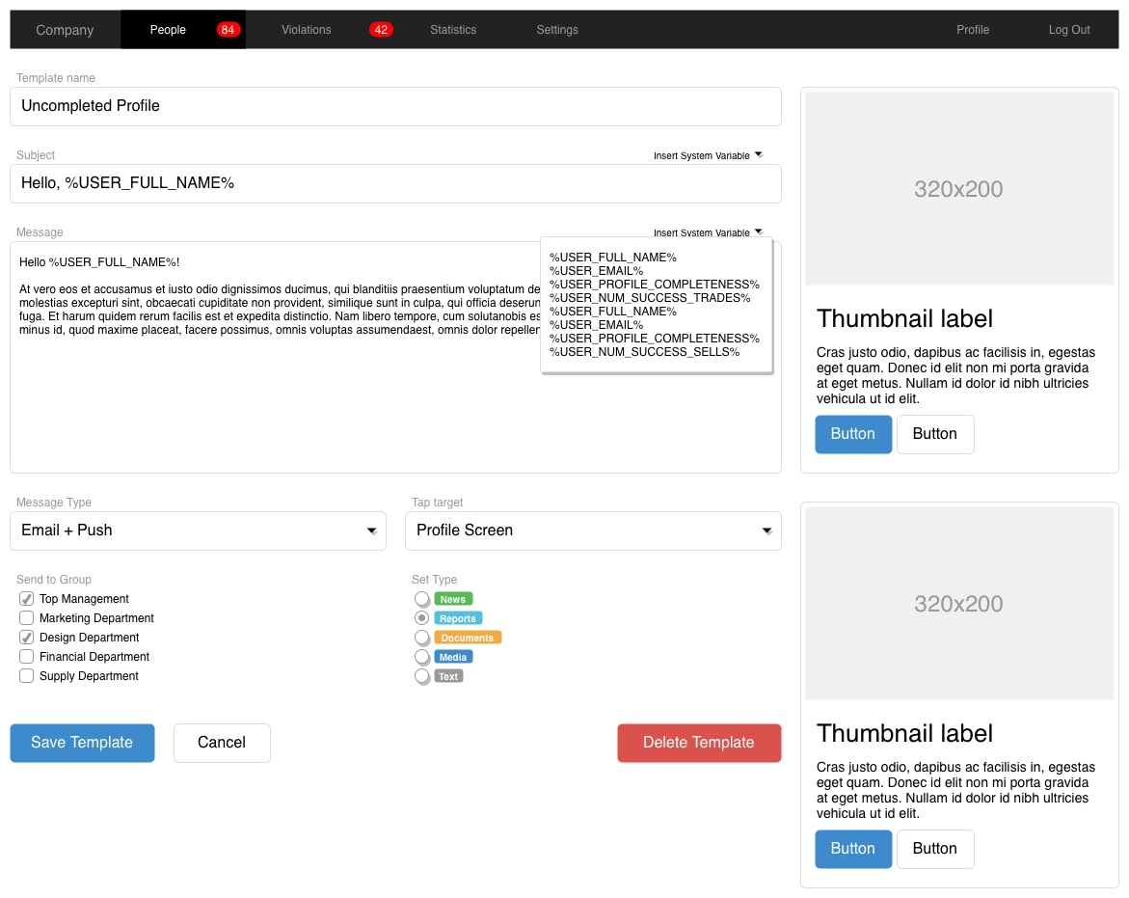Open Insert System Variable dropdown above Message
This screenshot has width=1129, height=898.
pyautogui.click(x=758, y=231)
